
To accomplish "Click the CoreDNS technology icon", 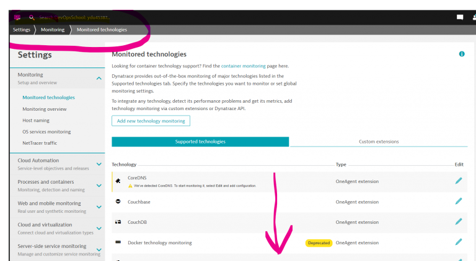I will coord(118,181).
